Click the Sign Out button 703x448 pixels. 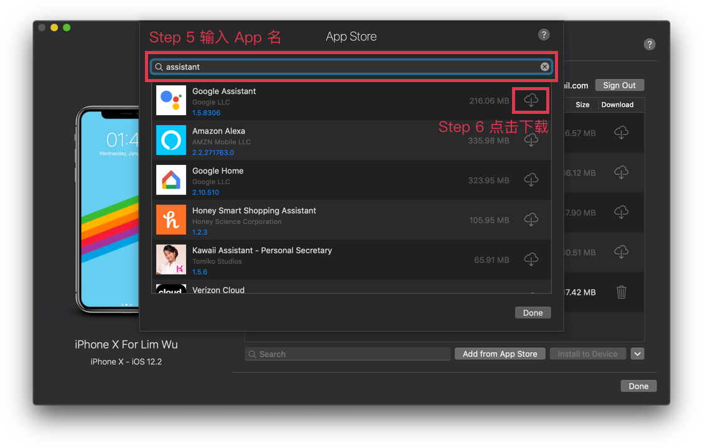[619, 85]
